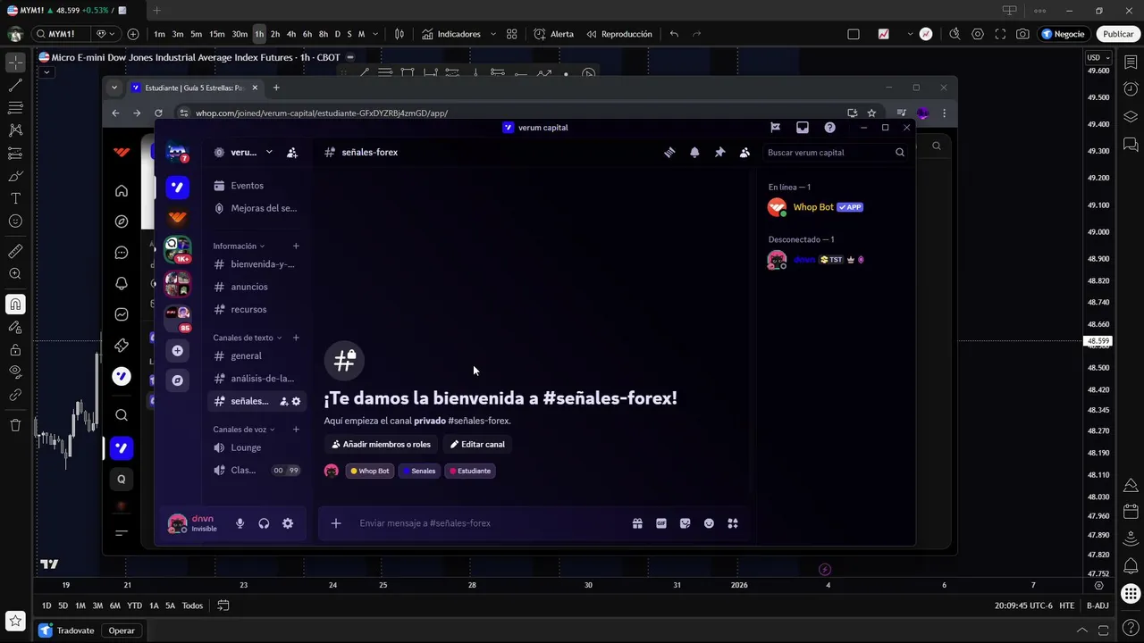Toggle member list icon in Discord header
The image size is (1144, 643).
744,153
